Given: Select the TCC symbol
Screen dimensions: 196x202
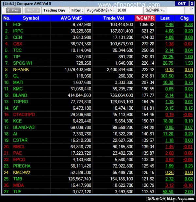Looking at the screenshot, I should (17, 50).
